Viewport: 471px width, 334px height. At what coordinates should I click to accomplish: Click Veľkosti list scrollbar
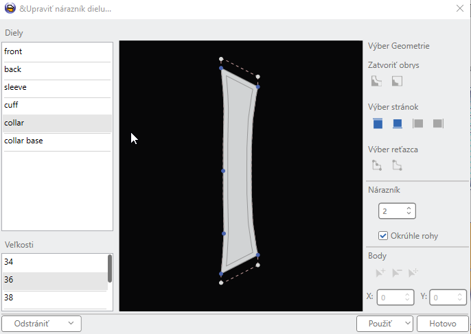coord(110,268)
